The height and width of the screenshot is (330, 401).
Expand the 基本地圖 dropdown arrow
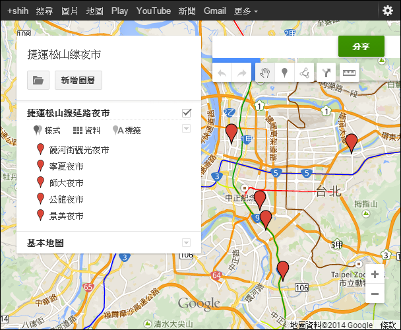pyautogui.click(x=186, y=242)
